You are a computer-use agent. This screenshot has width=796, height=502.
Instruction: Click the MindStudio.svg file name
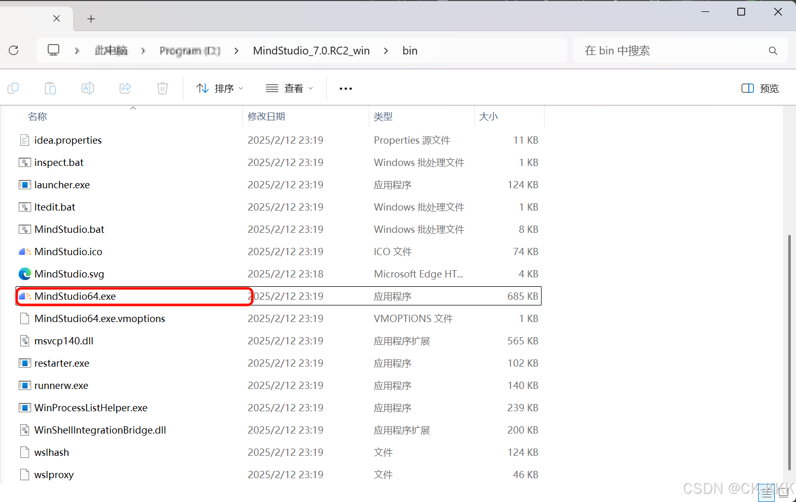pos(69,274)
